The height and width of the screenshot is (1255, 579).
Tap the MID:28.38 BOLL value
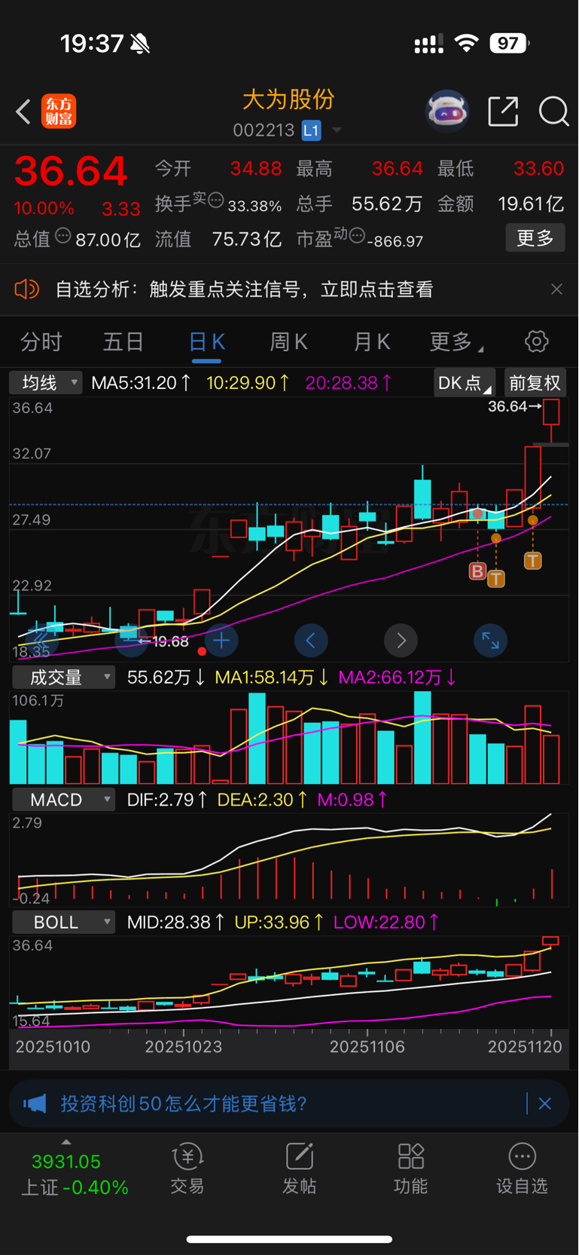(175, 922)
